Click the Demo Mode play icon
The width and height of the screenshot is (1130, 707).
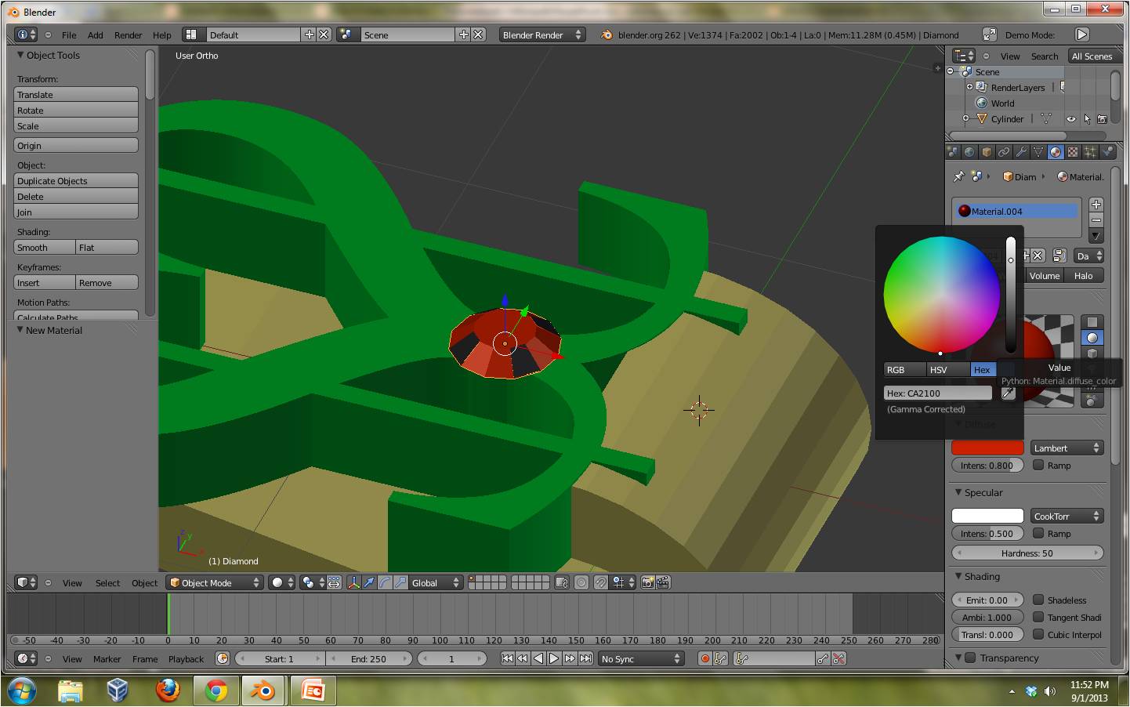pyautogui.click(x=1082, y=34)
